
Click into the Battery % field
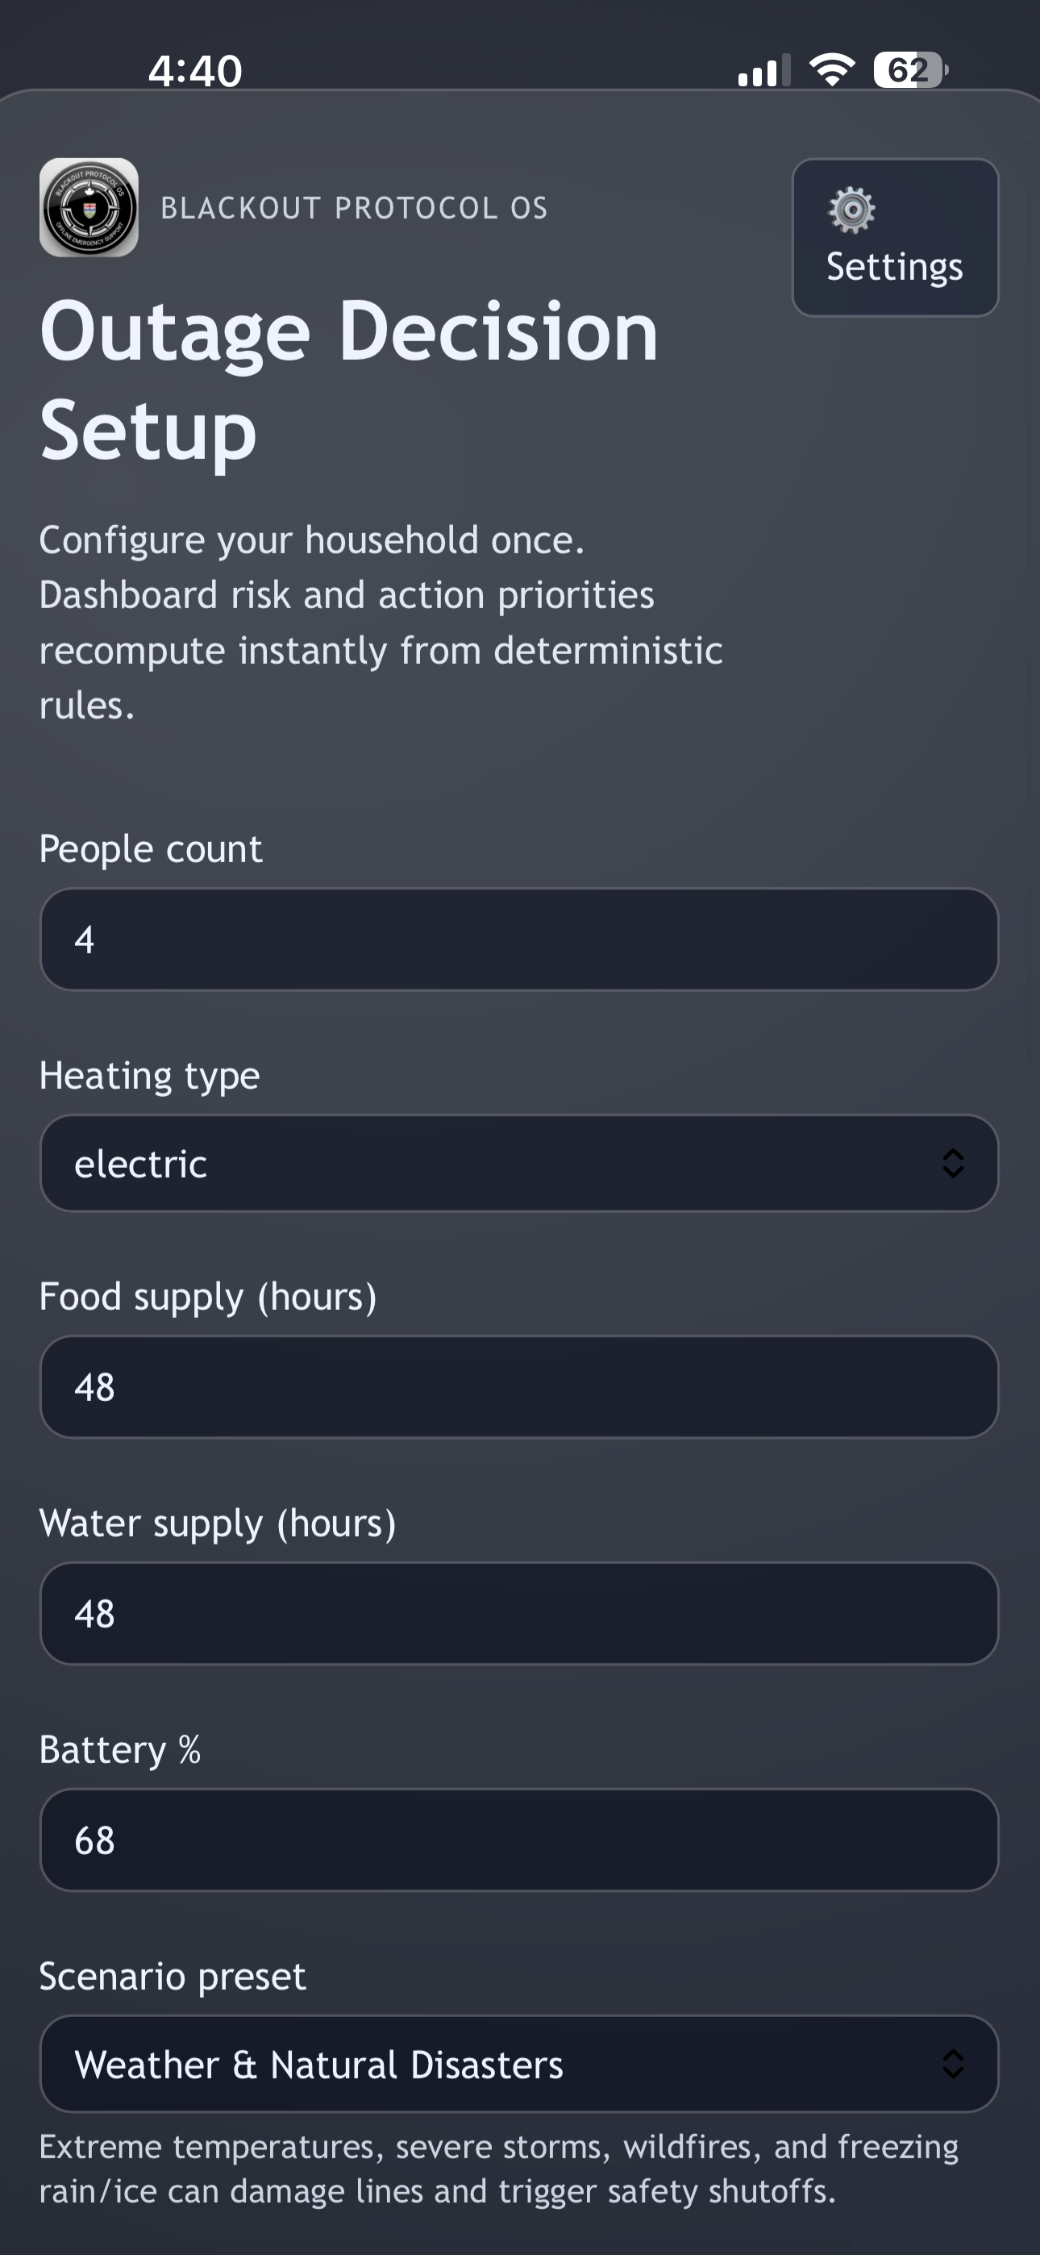[518, 1840]
